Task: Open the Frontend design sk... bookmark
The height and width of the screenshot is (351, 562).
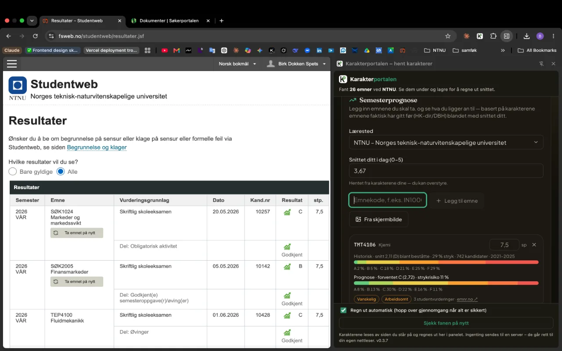Action: tap(53, 50)
